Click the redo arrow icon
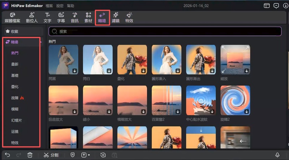Viewport: 289px width, 160px height. pyautogui.click(x=19, y=155)
